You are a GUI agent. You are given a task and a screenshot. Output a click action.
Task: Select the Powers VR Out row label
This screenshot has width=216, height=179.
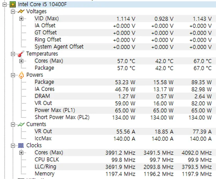point(43,103)
